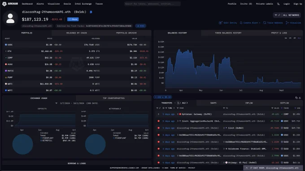Click the AVAX token icon in portfolio
This screenshot has width=305, height=171.
click(6, 64)
